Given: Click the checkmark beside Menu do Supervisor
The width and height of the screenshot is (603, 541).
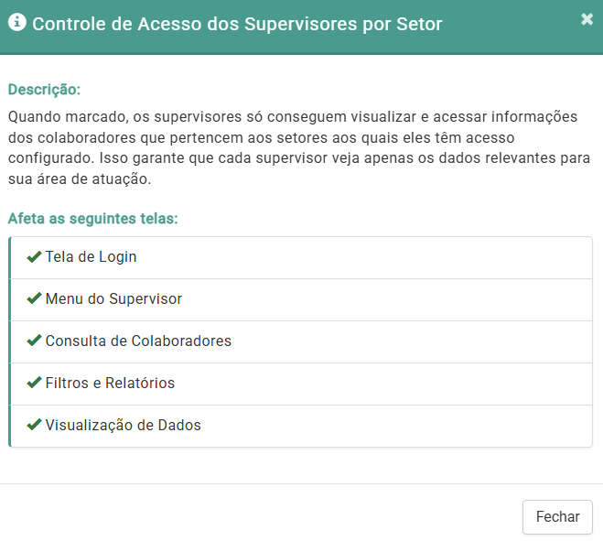Looking at the screenshot, I should pyautogui.click(x=35, y=298).
